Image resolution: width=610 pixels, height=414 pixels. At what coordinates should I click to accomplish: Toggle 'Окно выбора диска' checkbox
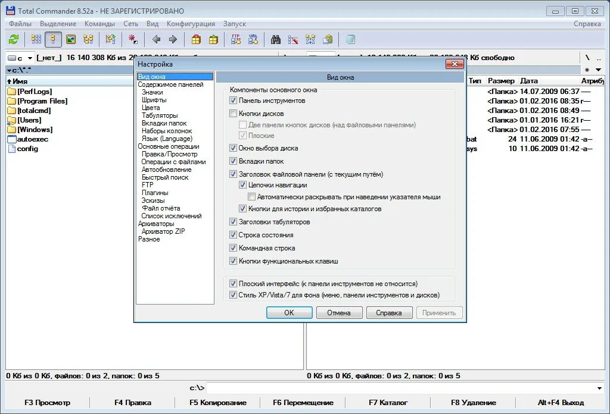click(233, 148)
